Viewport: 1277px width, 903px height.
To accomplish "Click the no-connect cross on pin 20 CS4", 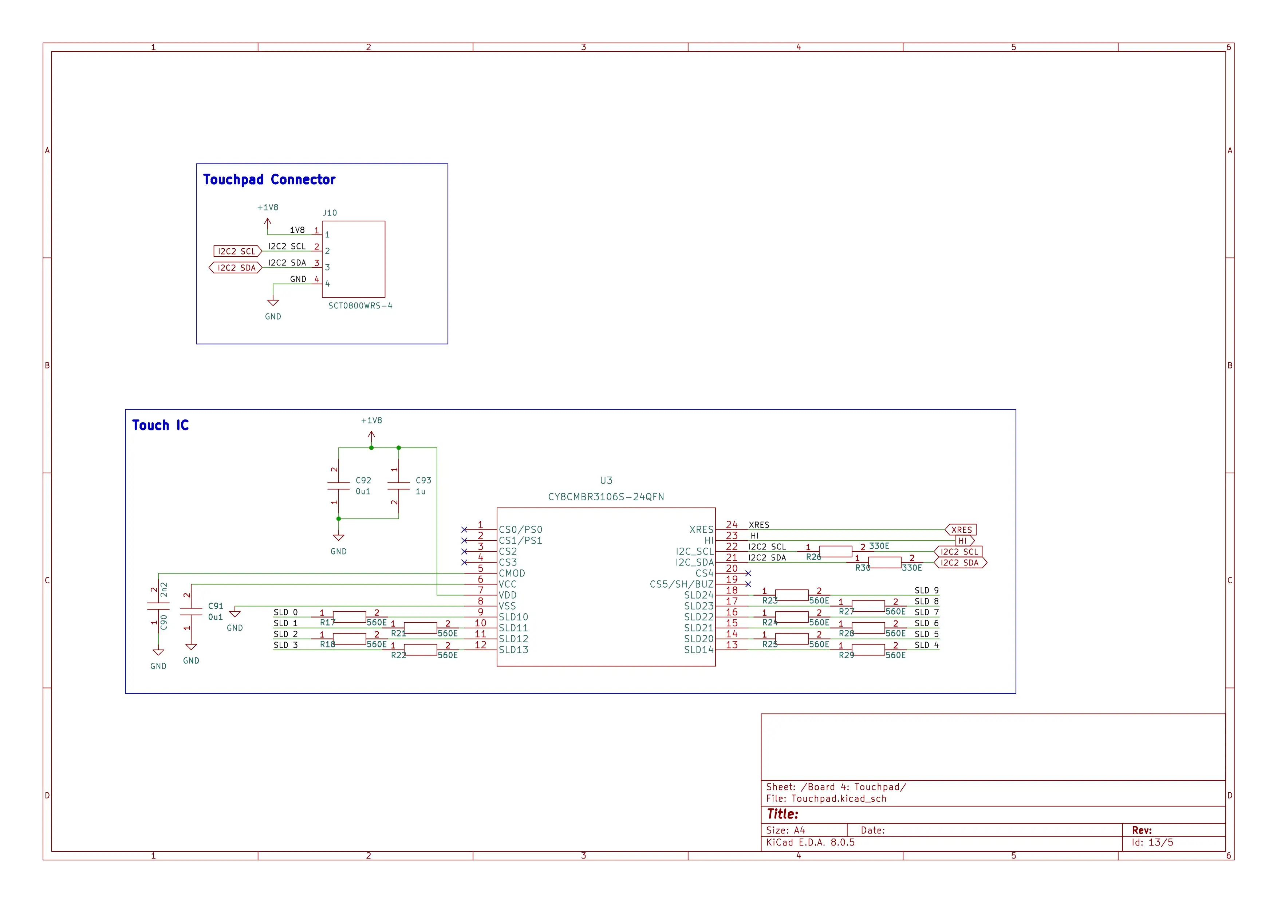I will click(x=748, y=573).
